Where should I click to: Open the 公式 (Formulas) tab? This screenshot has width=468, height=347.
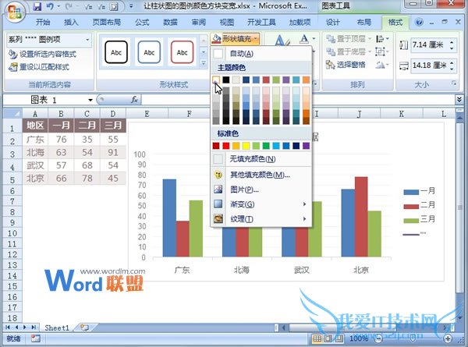(x=142, y=23)
